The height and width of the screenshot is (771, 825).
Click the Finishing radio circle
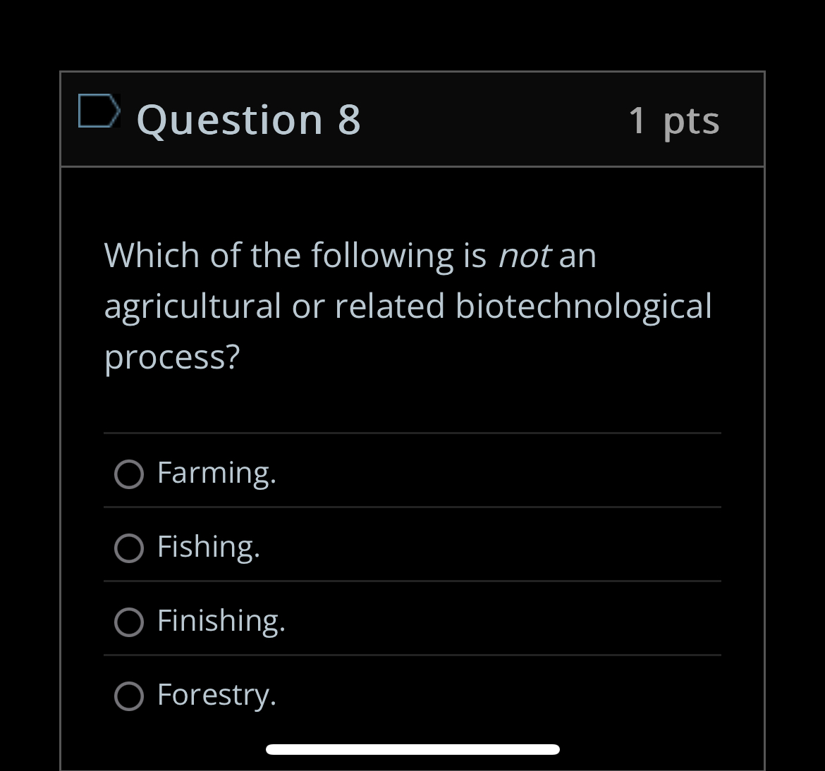[129, 622]
